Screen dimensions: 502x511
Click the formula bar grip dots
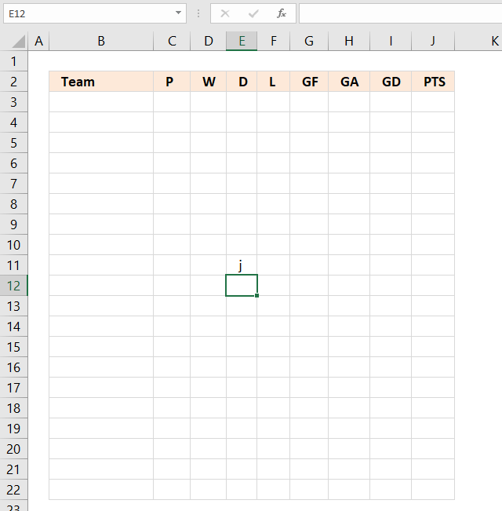(198, 13)
